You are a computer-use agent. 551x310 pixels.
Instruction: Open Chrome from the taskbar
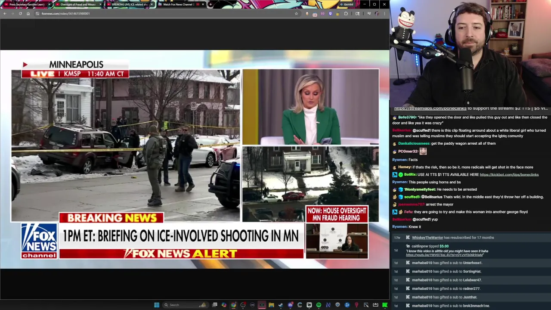233,305
